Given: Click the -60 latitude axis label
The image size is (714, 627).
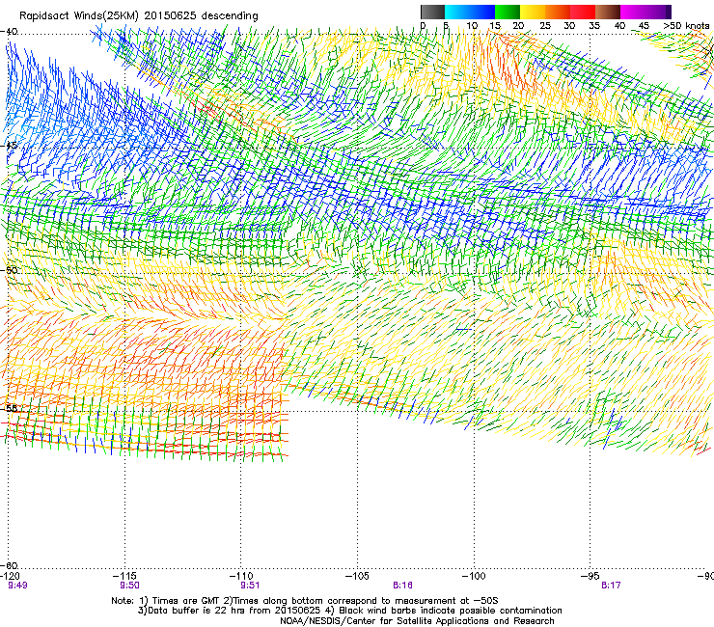Looking at the screenshot, I should coord(10,565).
